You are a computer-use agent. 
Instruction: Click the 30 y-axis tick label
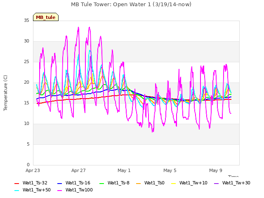26,41
